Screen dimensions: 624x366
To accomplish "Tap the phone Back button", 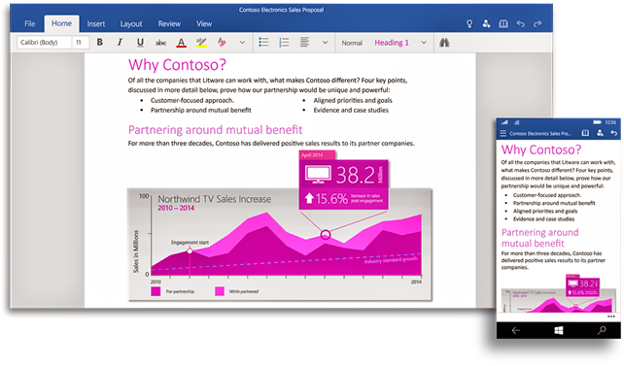I will (516, 330).
